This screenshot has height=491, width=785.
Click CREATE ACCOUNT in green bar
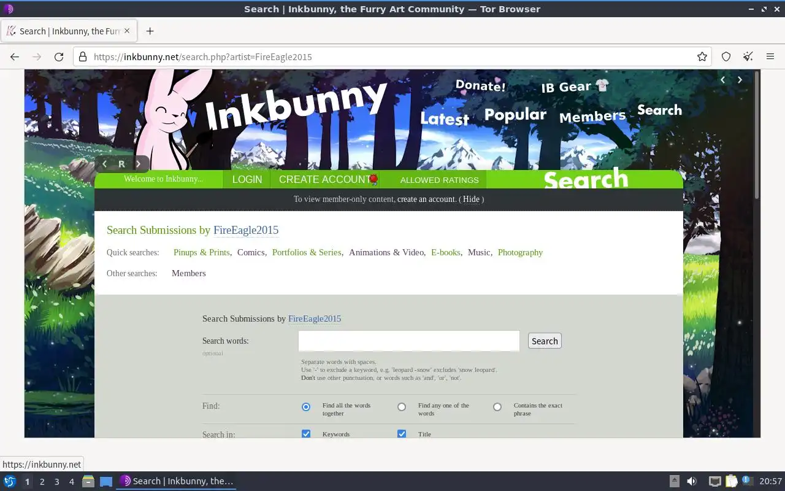325,179
